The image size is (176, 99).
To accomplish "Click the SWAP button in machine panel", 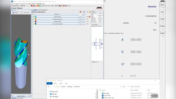I will point(162,33).
